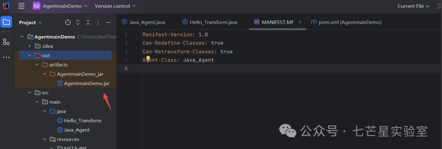Collapse the out folder

(29, 56)
